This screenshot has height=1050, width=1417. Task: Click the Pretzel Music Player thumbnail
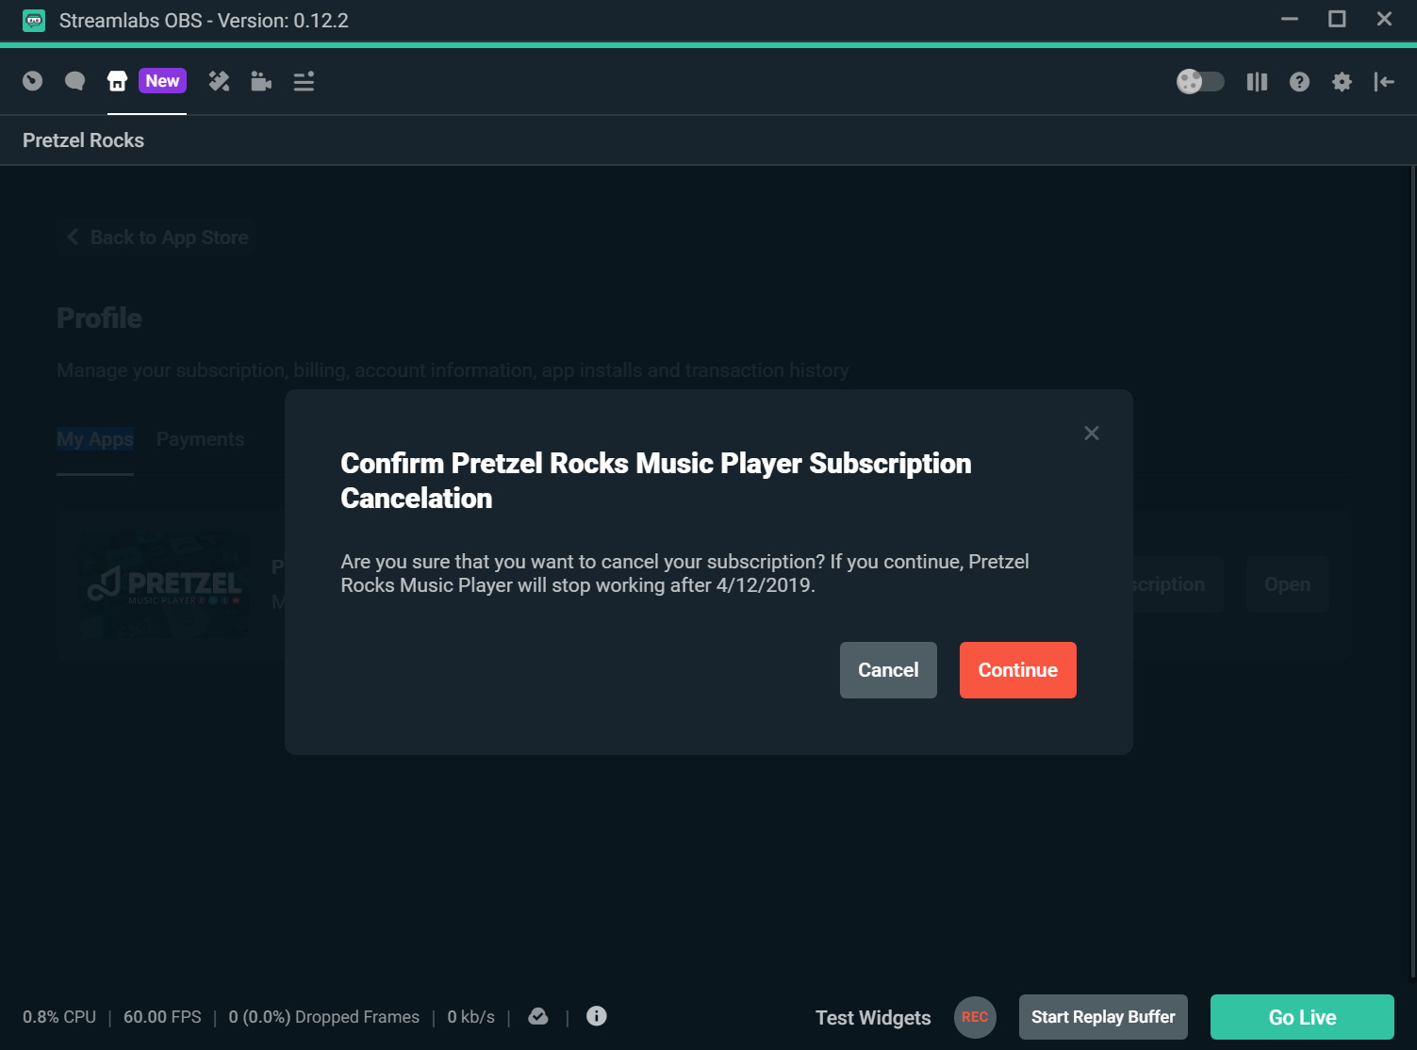164,584
